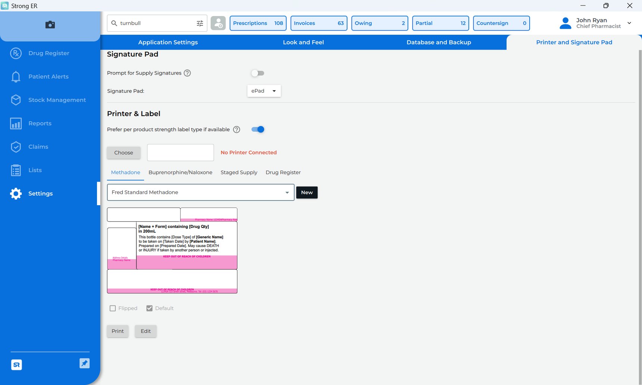
Task: Click the camera icon in sidebar header
Action: (50, 25)
